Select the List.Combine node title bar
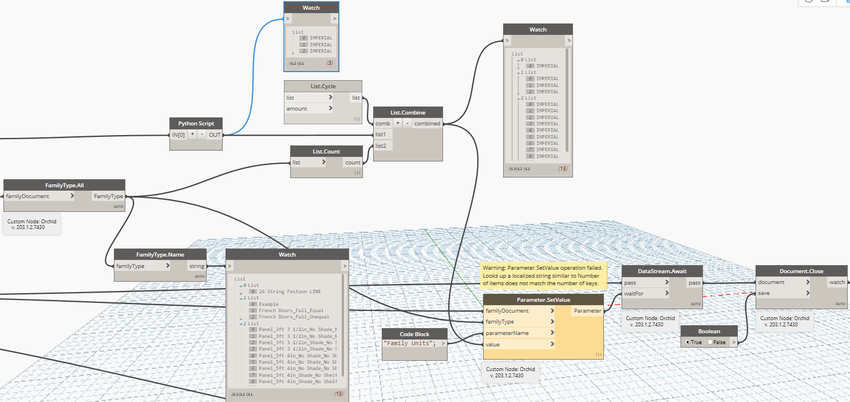Screen dimensions: 850x402 tap(408, 112)
